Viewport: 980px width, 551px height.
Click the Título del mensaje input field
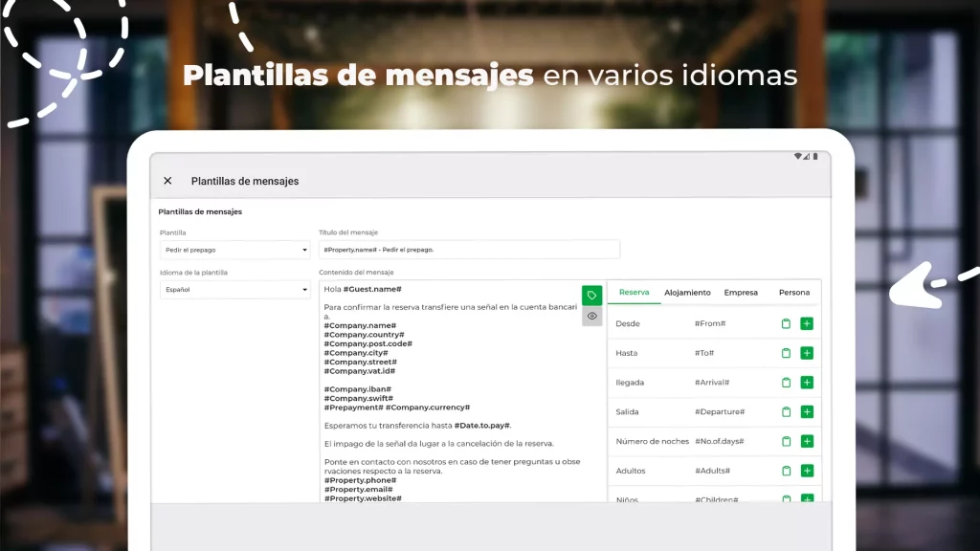coord(469,250)
